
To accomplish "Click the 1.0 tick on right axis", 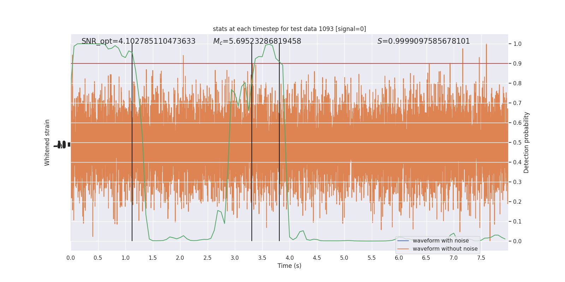I will coord(517,44).
